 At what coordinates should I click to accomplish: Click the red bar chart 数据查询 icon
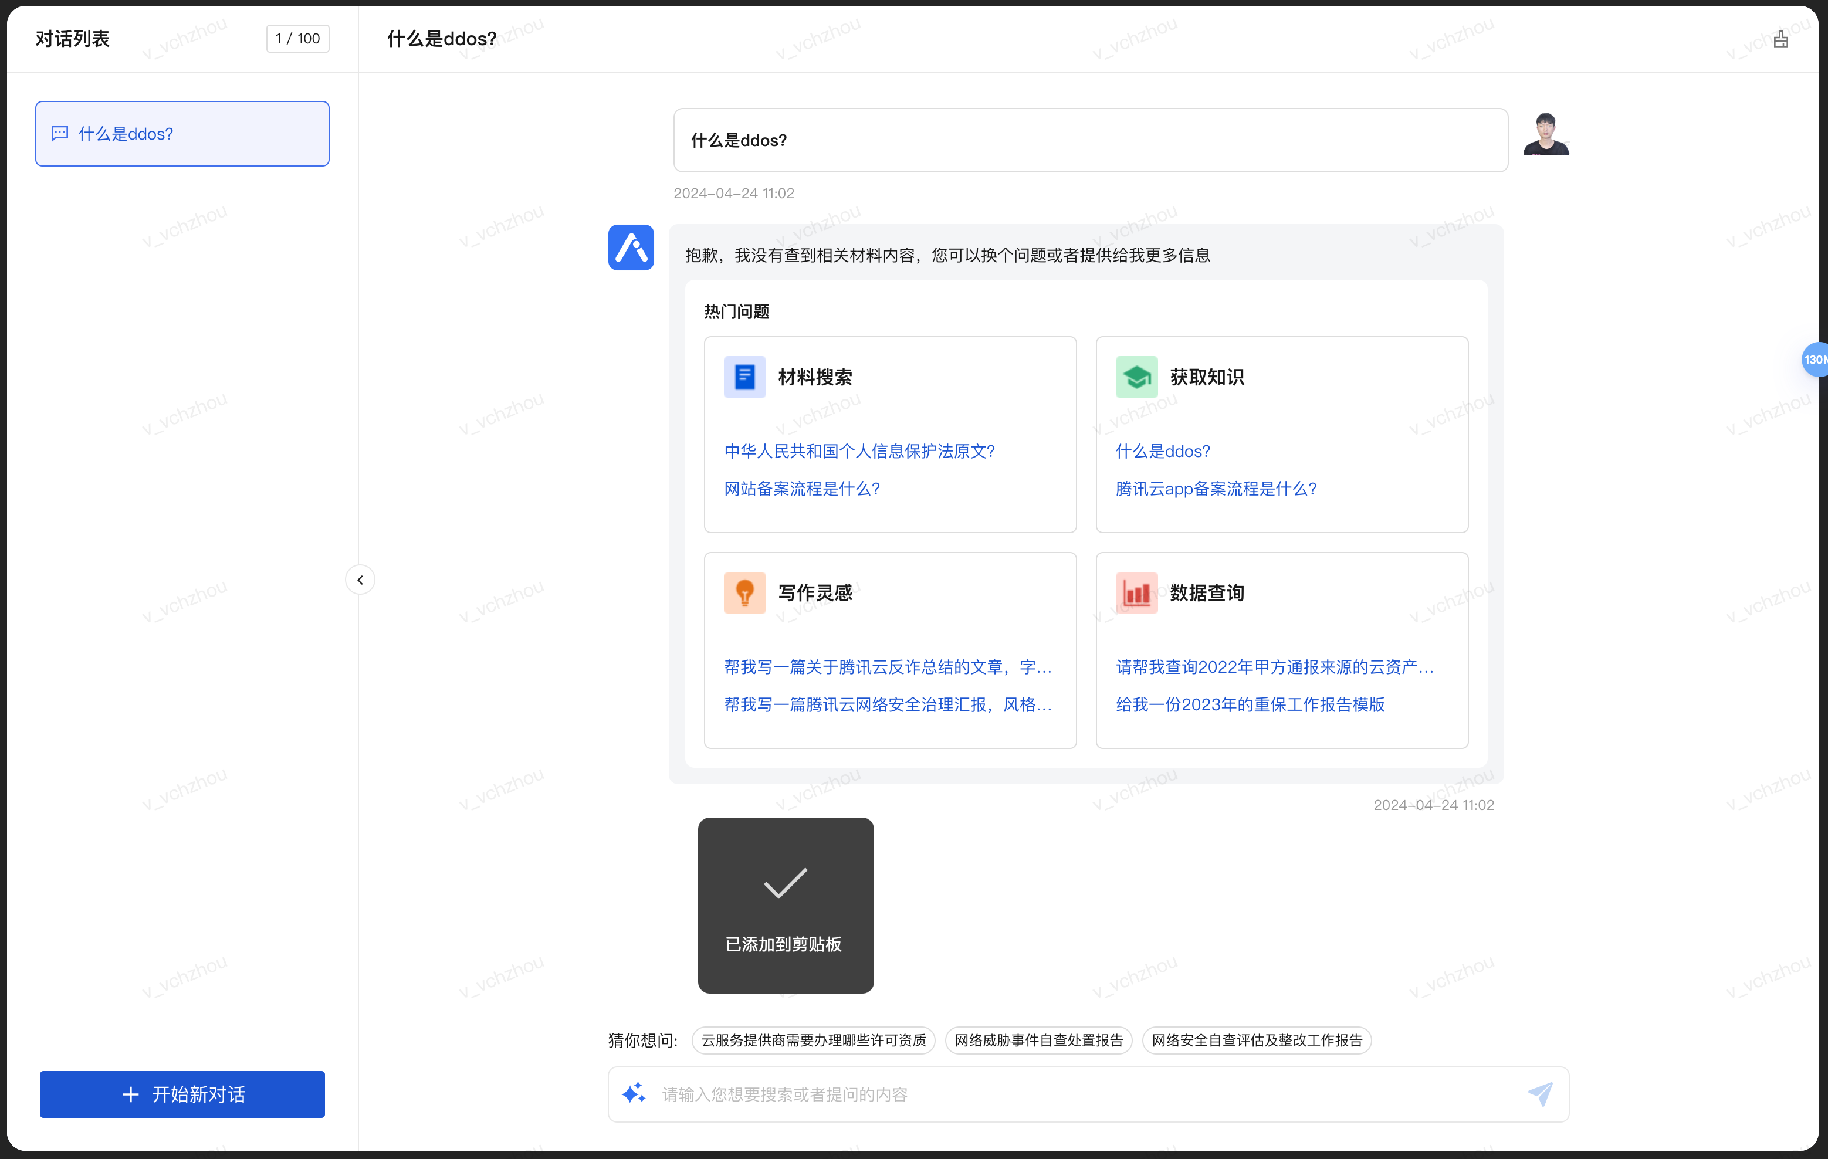click(x=1136, y=593)
